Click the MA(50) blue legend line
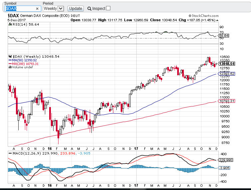This screenshot has width=251, height=190. coord(10,60)
